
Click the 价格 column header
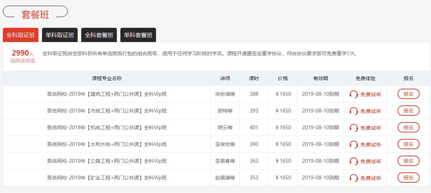[283, 78]
